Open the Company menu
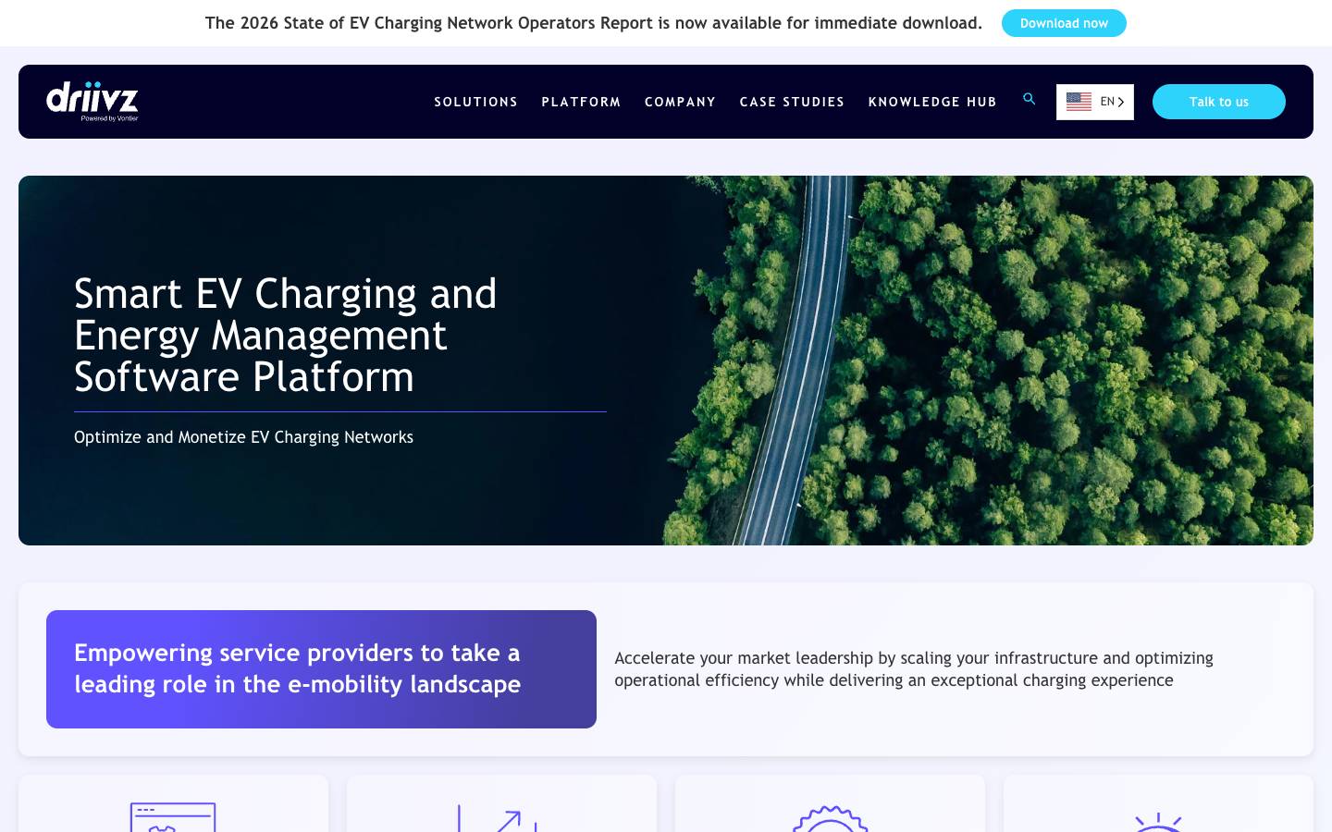This screenshot has height=832, width=1332. 680,102
